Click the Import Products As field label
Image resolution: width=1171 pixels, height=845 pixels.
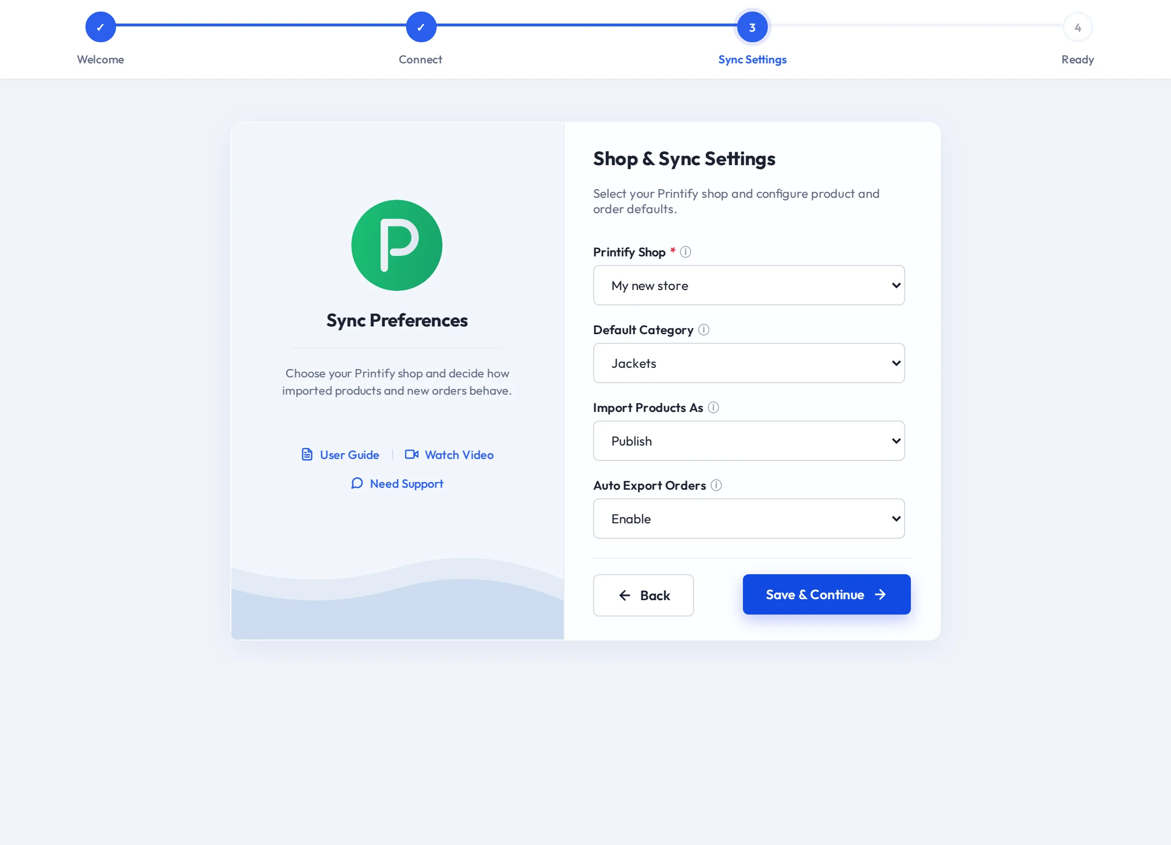point(648,408)
